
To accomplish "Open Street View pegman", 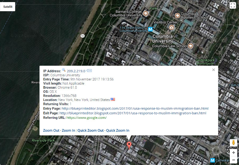I will point(233,143).
